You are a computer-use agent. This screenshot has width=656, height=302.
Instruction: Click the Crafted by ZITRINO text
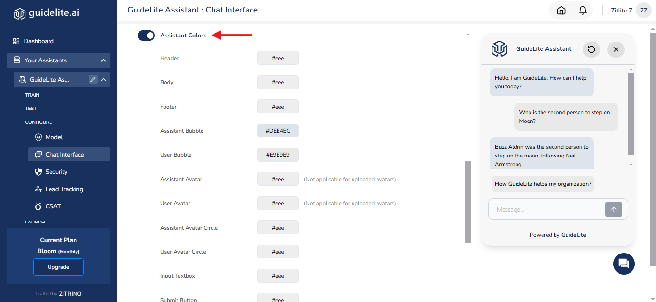pyautogui.click(x=58, y=294)
